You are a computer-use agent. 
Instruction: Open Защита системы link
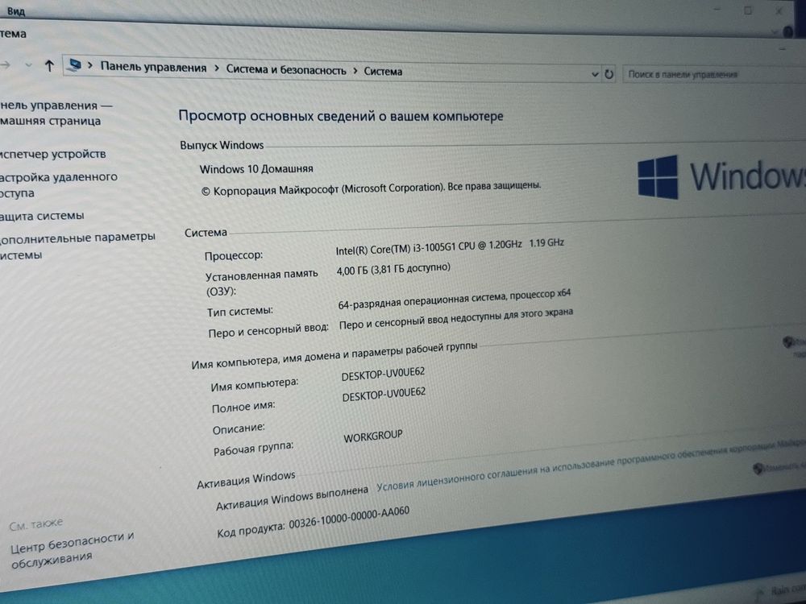pos(42,216)
